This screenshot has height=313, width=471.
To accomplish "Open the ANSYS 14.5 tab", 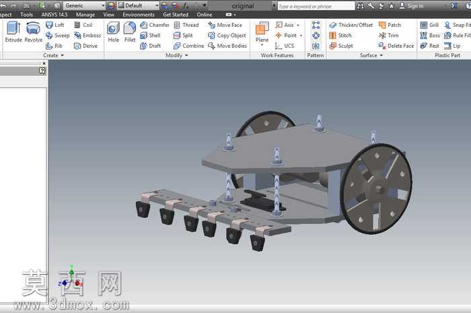I will (55, 14).
